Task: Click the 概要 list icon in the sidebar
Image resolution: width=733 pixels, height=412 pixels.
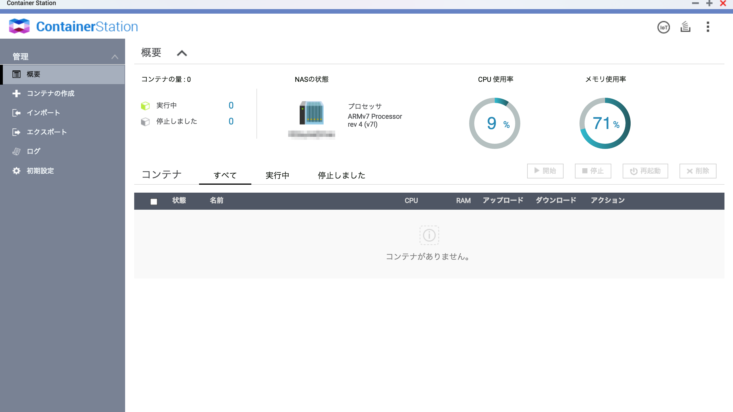Action: coord(16,74)
